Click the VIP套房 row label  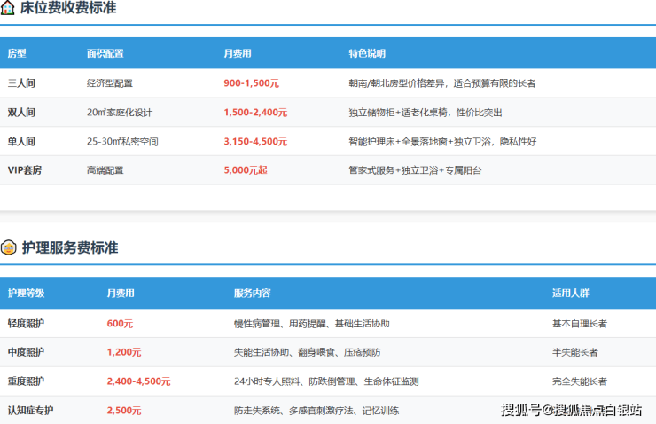[x=25, y=169]
